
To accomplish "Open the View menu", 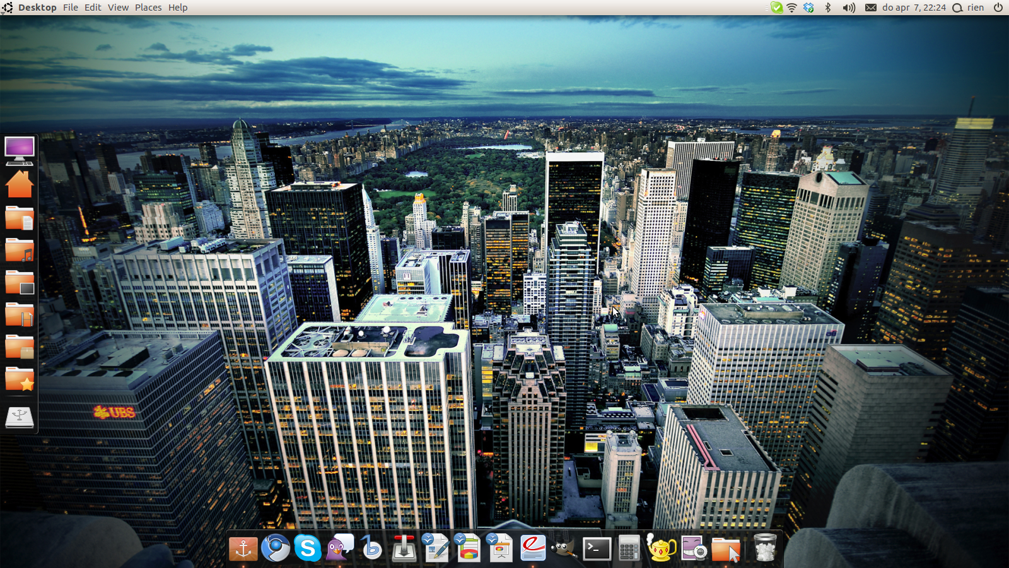I will tap(118, 8).
